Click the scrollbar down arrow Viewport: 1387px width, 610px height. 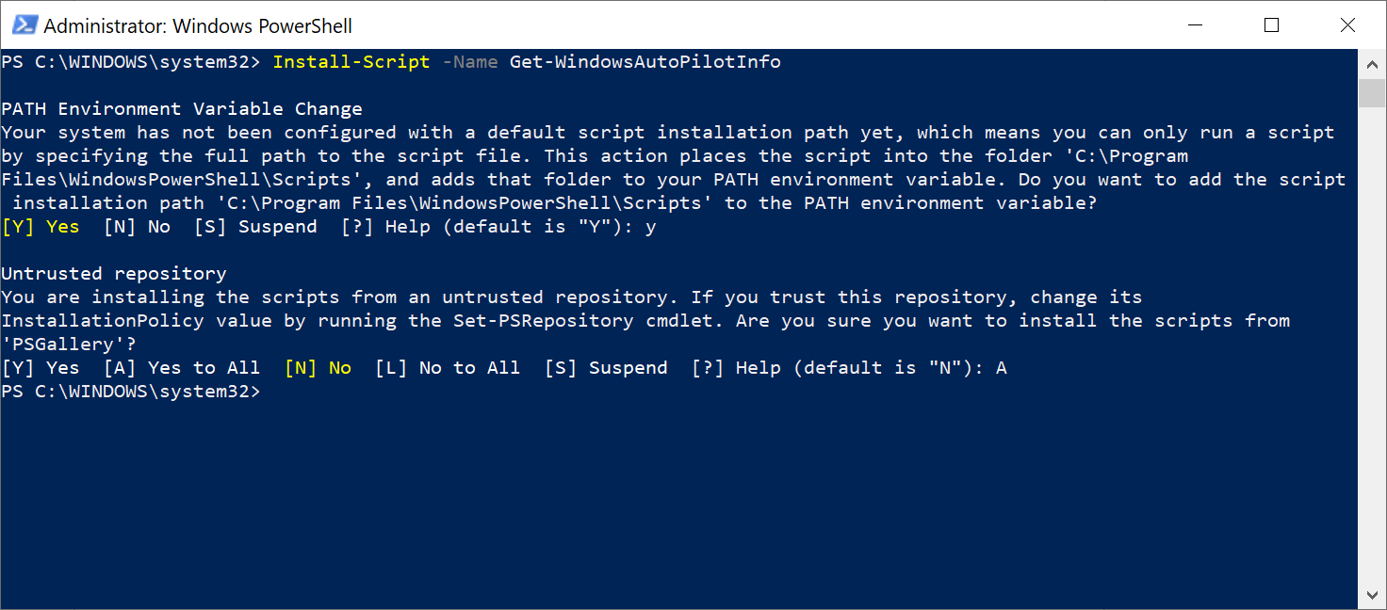[x=1374, y=593]
